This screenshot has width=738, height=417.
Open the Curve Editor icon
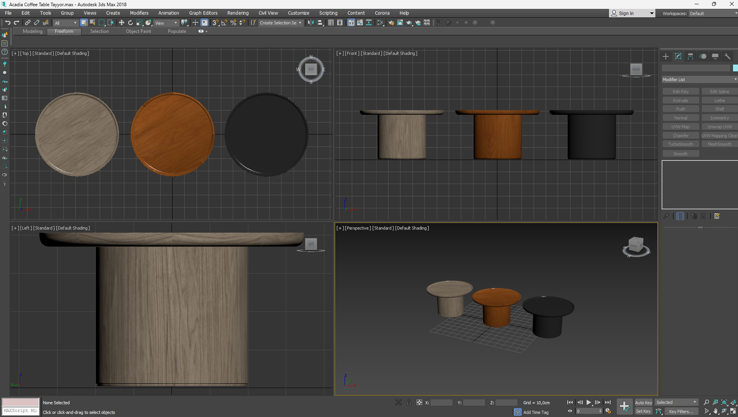[x=360, y=23]
